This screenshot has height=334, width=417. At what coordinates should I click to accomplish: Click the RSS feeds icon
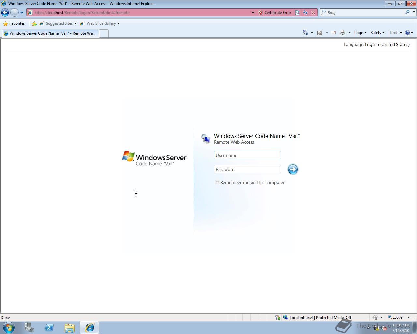tap(320, 33)
